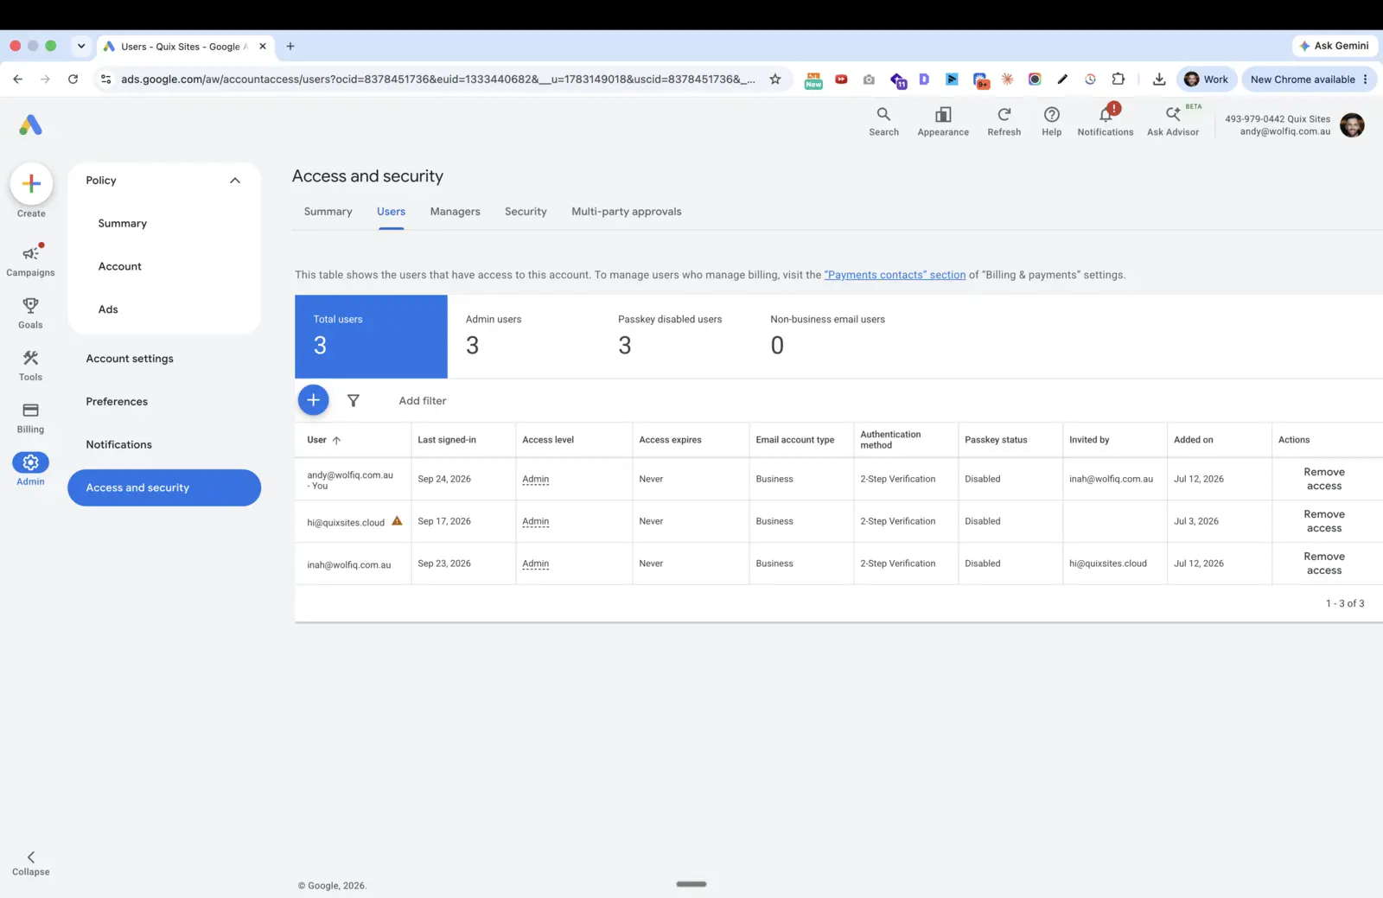Open Billing in the left sidebar
Screen dimensions: 1383x898
tap(30, 417)
